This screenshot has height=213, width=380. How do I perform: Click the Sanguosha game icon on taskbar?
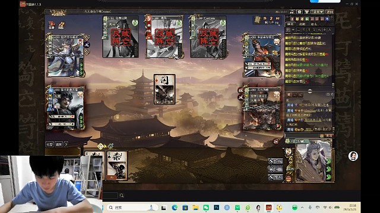(x=269, y=208)
